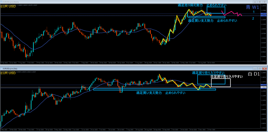
Task: Close the EURUSD Daily chart window
Action: [x=264, y=68]
